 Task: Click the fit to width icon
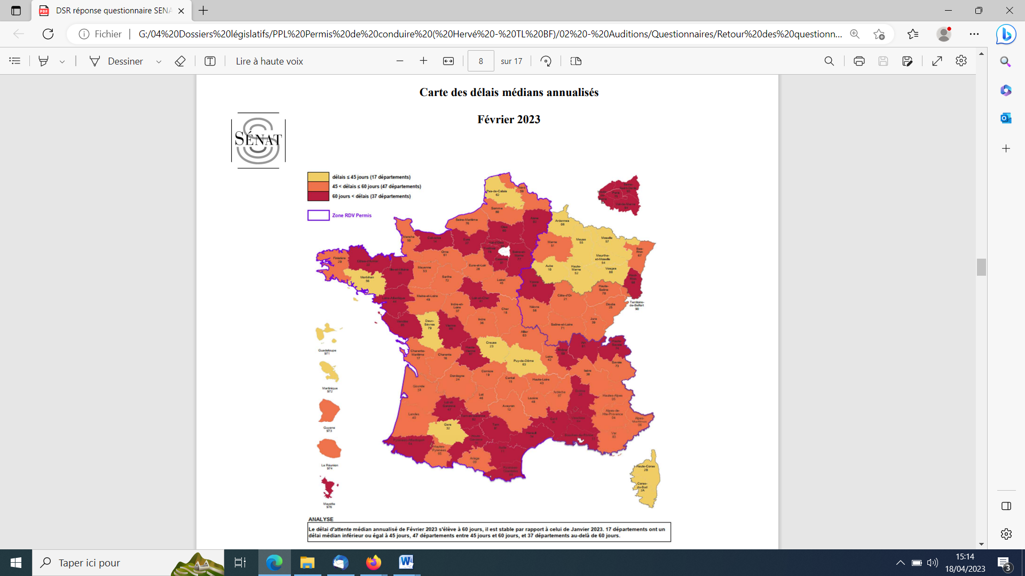(x=448, y=61)
